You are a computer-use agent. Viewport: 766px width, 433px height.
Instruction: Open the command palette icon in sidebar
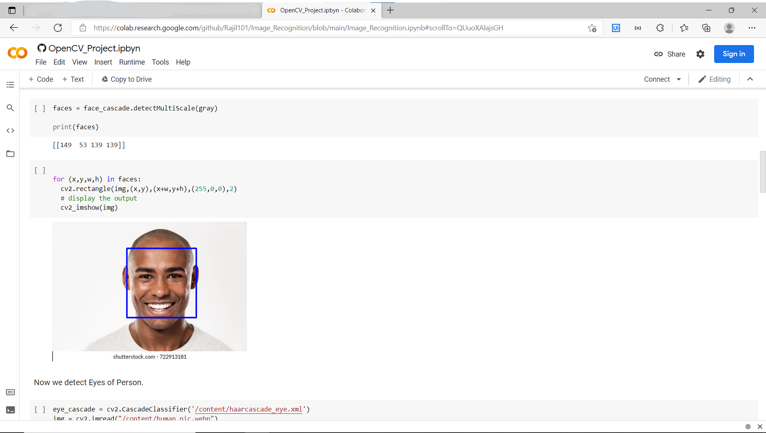pos(10,392)
